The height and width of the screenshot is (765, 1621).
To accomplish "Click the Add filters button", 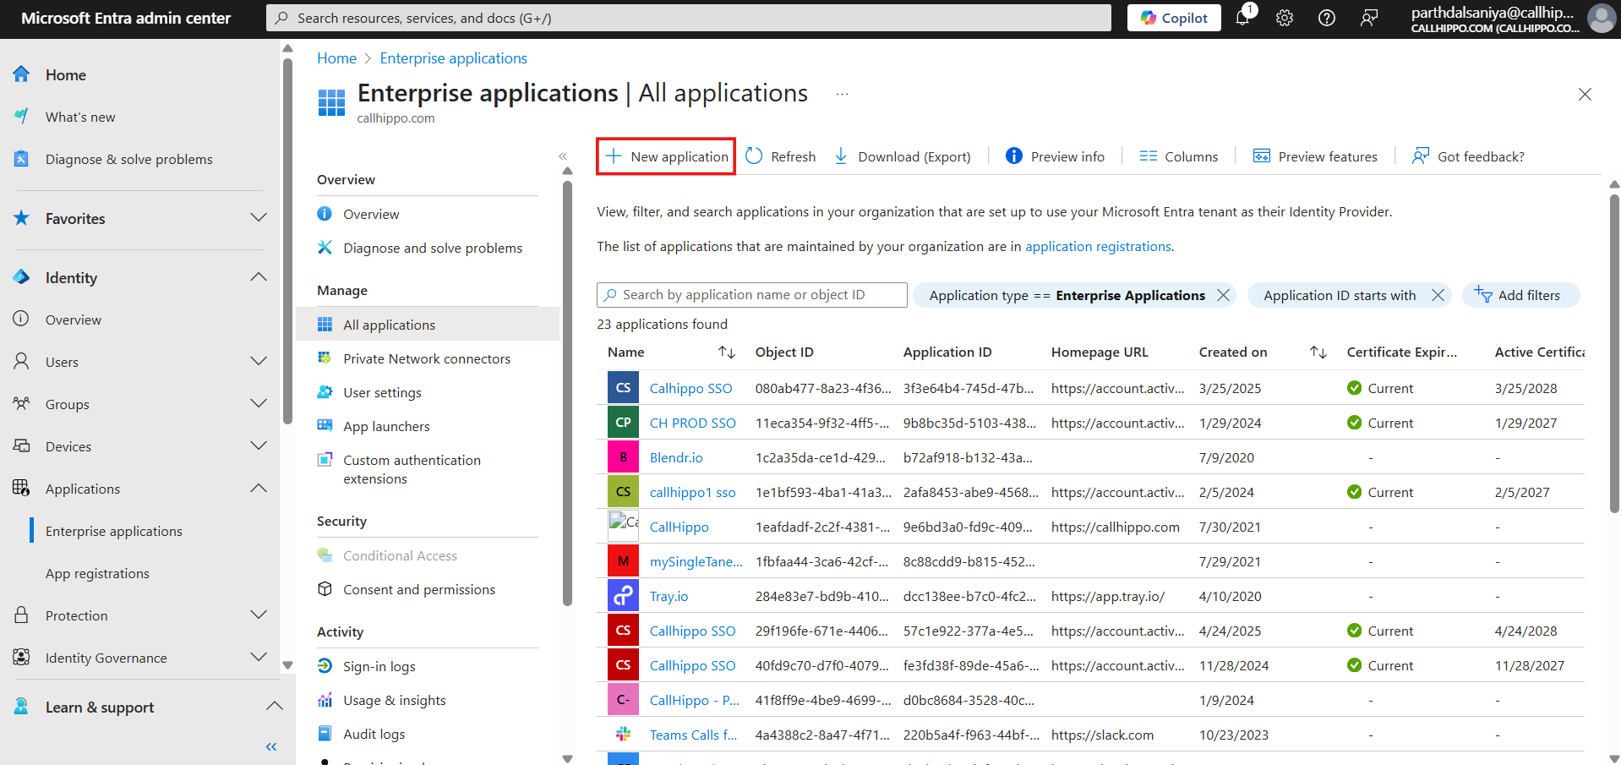I will [1520, 295].
